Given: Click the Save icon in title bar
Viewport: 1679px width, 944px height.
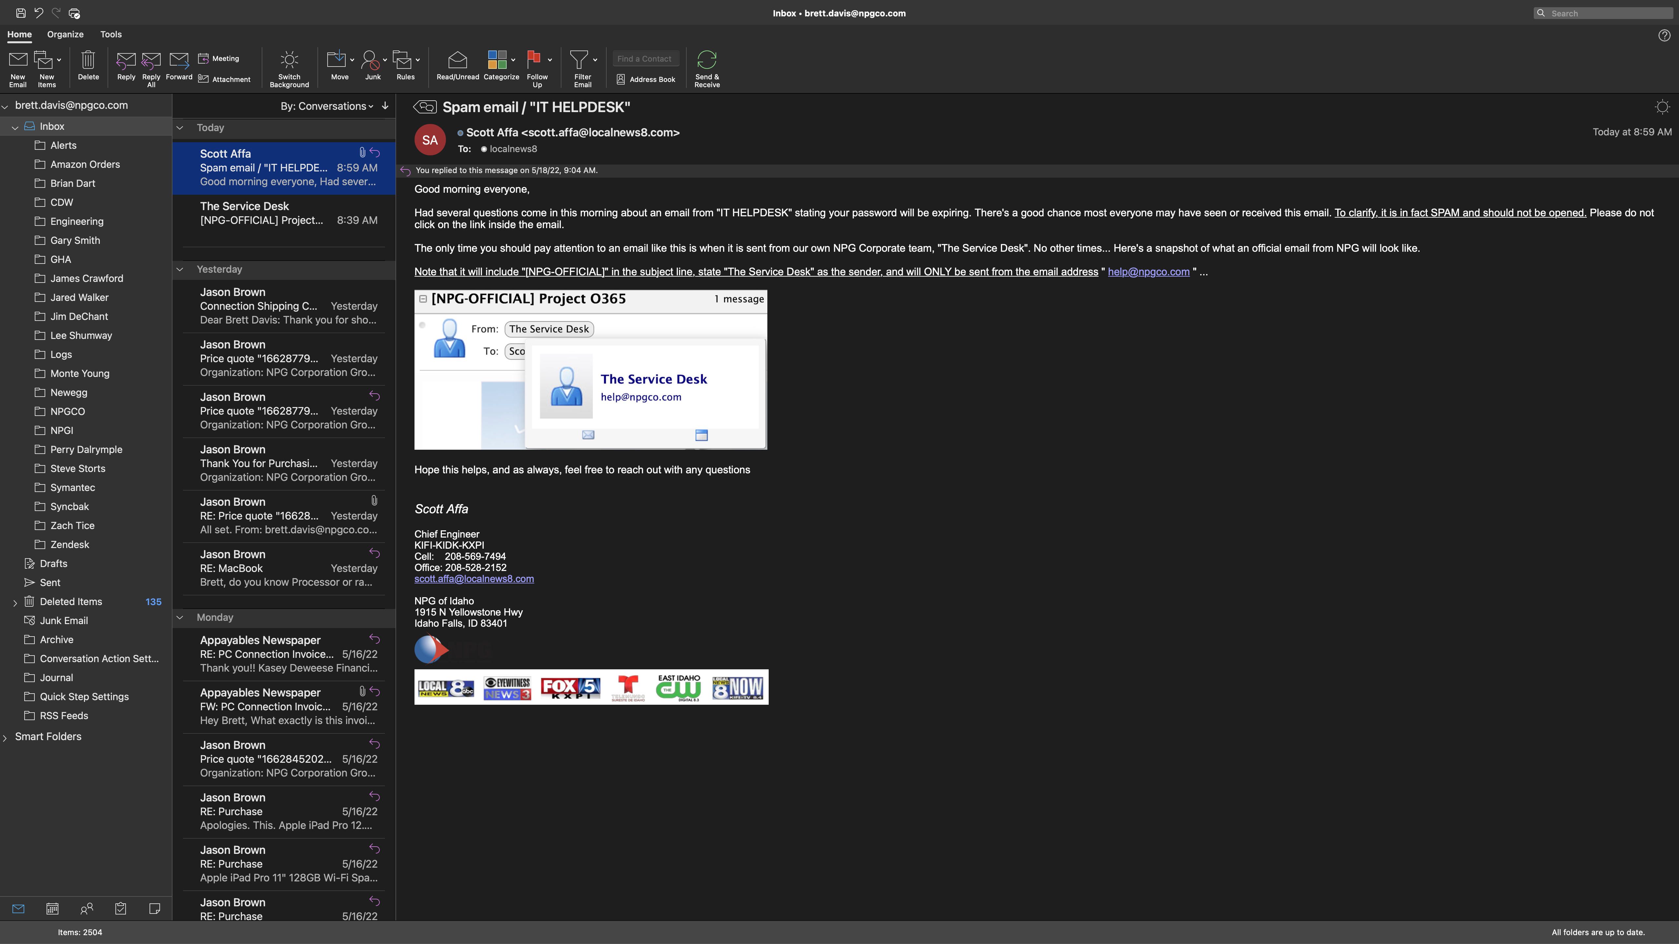Looking at the screenshot, I should [x=21, y=13].
